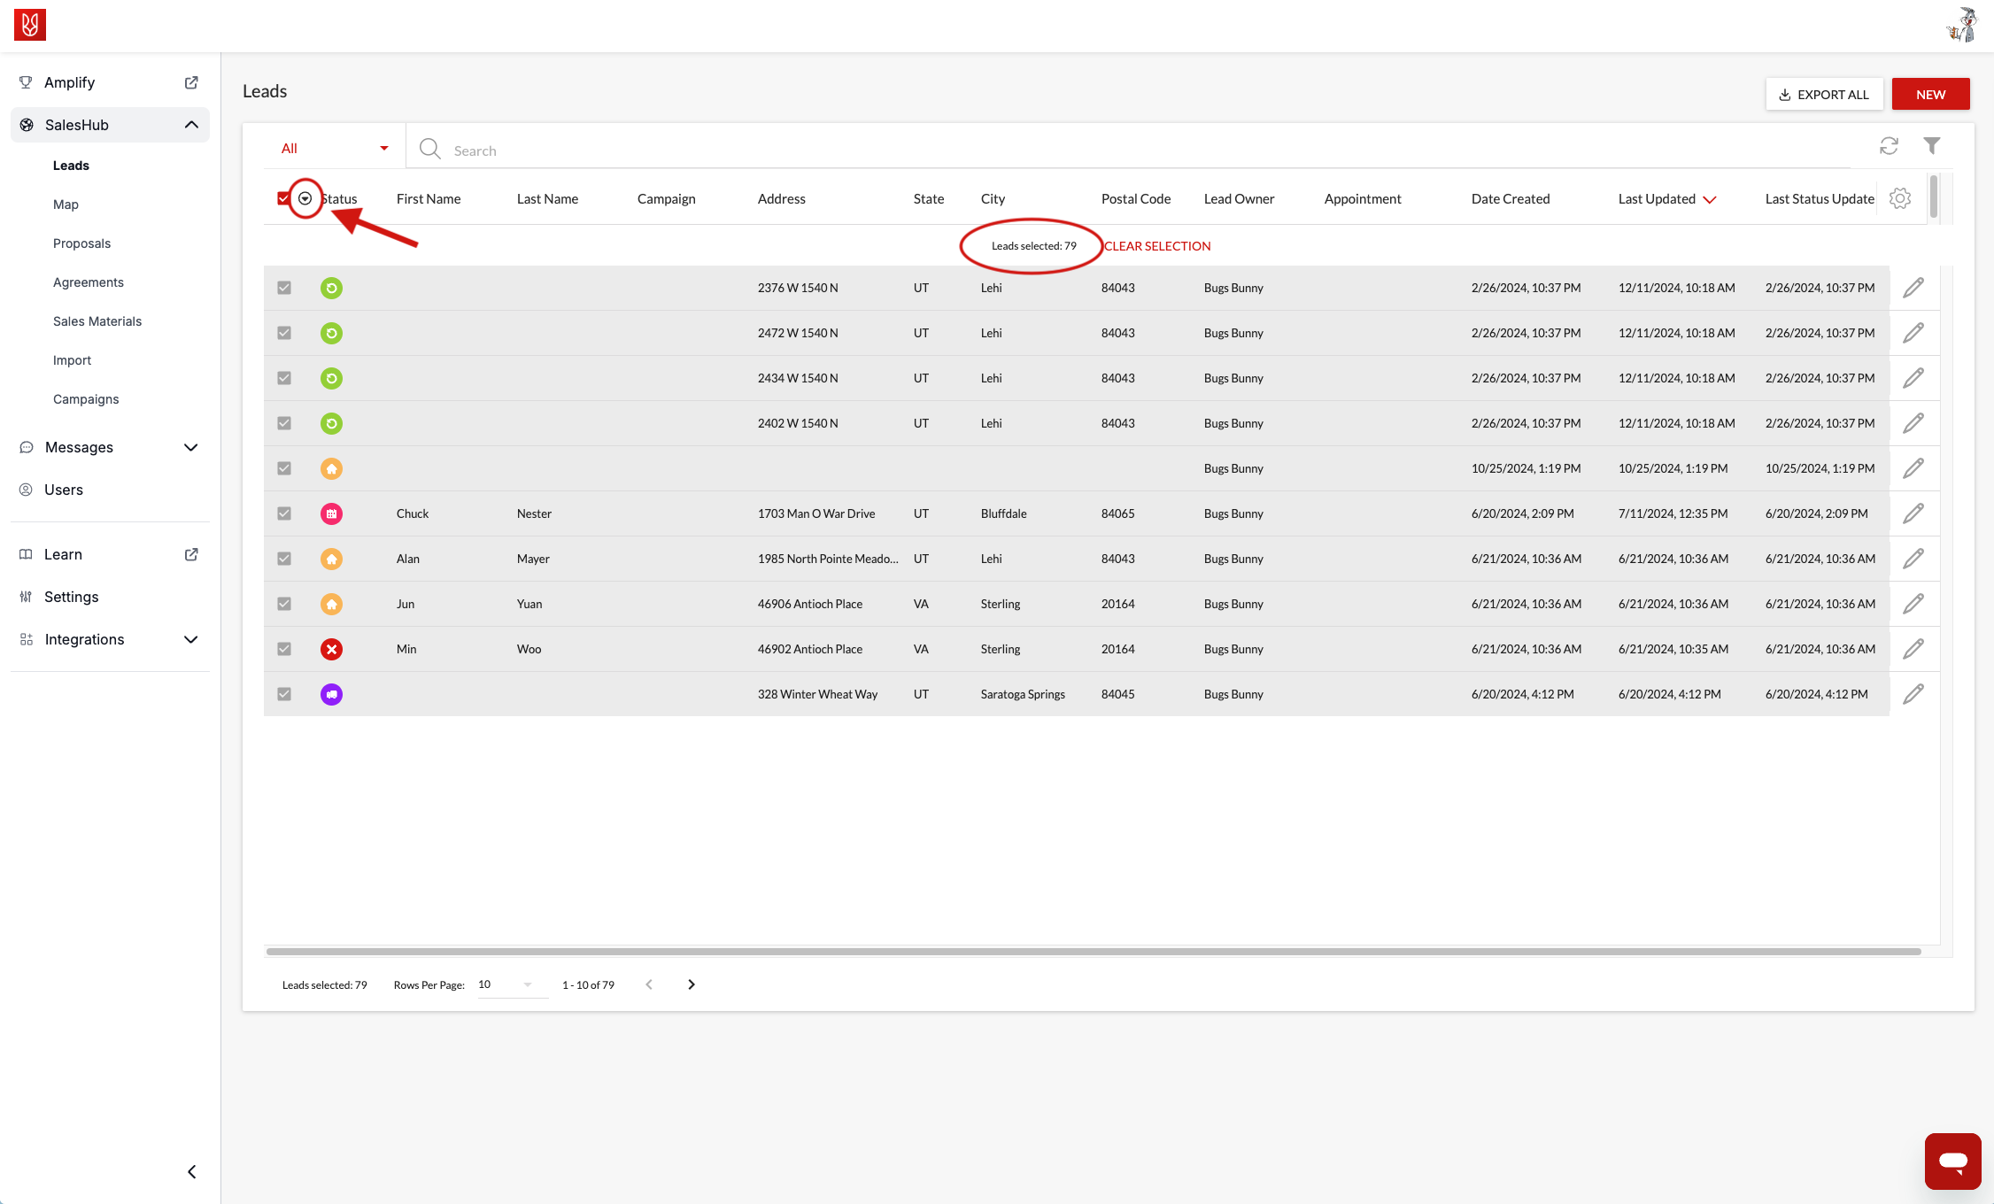Open bulk actions dropdown next to select-all
The height and width of the screenshot is (1204, 1994).
(305, 198)
